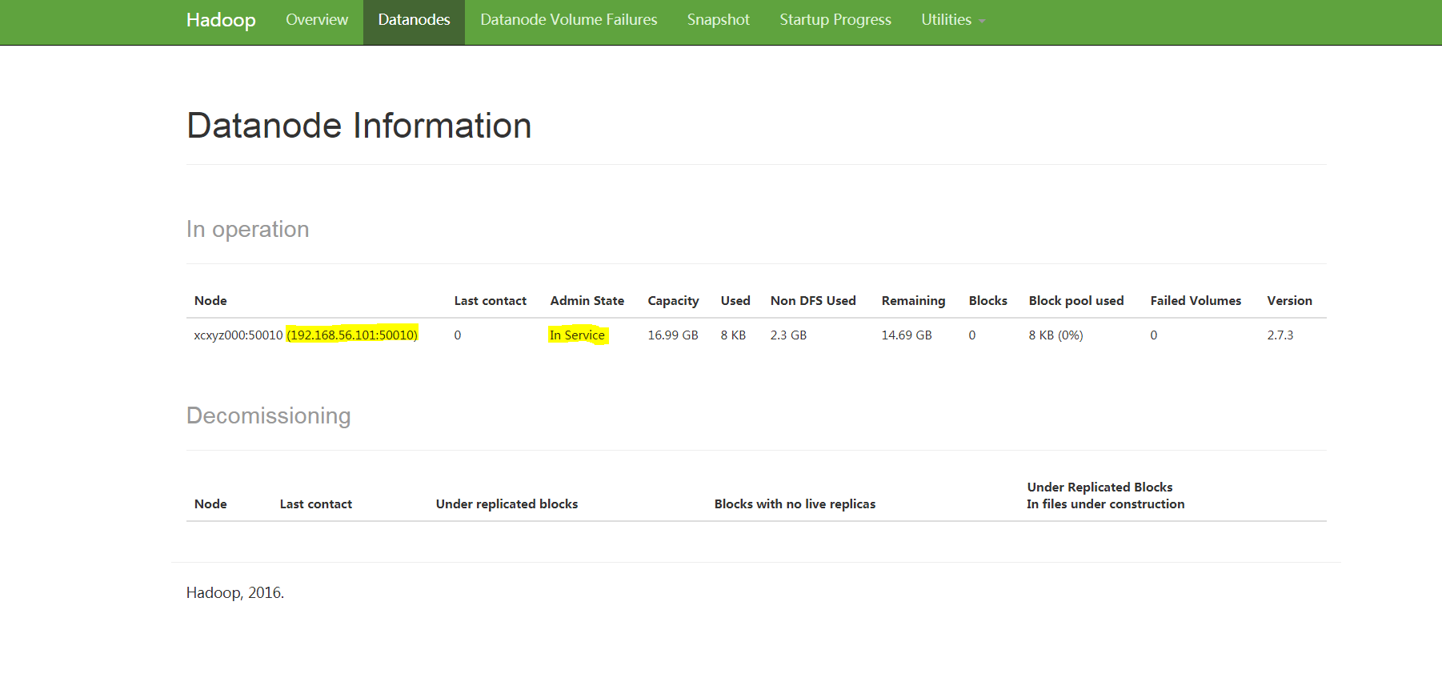Switch to Startup Progress tab
The height and width of the screenshot is (674, 1442).
point(835,20)
